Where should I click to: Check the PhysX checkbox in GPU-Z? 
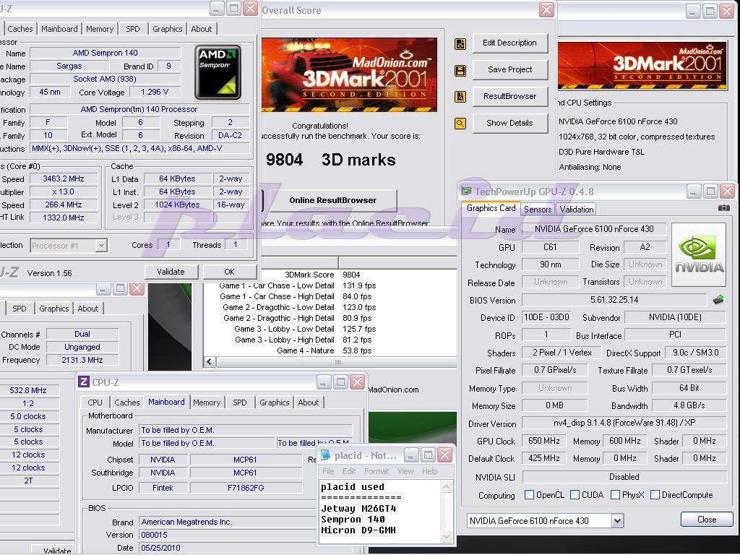[x=616, y=494]
